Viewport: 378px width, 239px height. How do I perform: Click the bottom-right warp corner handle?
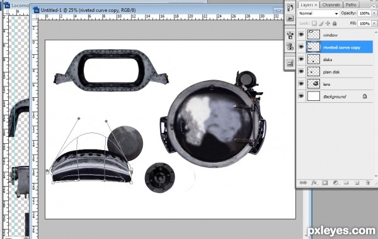tap(131, 183)
